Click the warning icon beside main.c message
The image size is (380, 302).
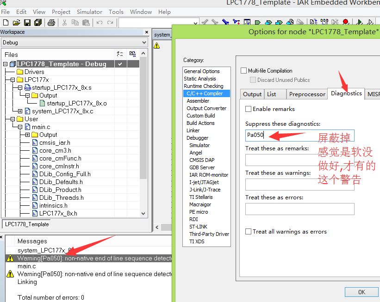tap(10, 274)
